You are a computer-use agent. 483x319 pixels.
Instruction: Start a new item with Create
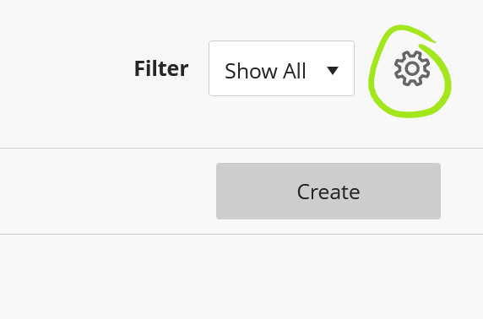coord(328,192)
